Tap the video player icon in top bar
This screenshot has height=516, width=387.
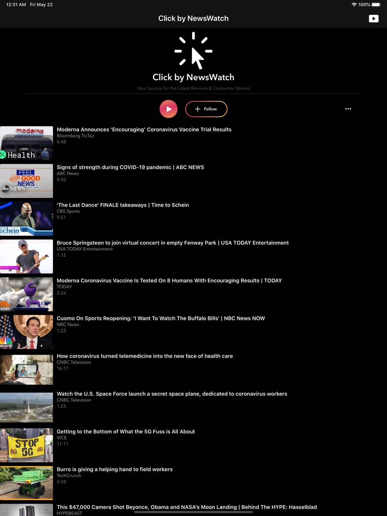(x=373, y=19)
